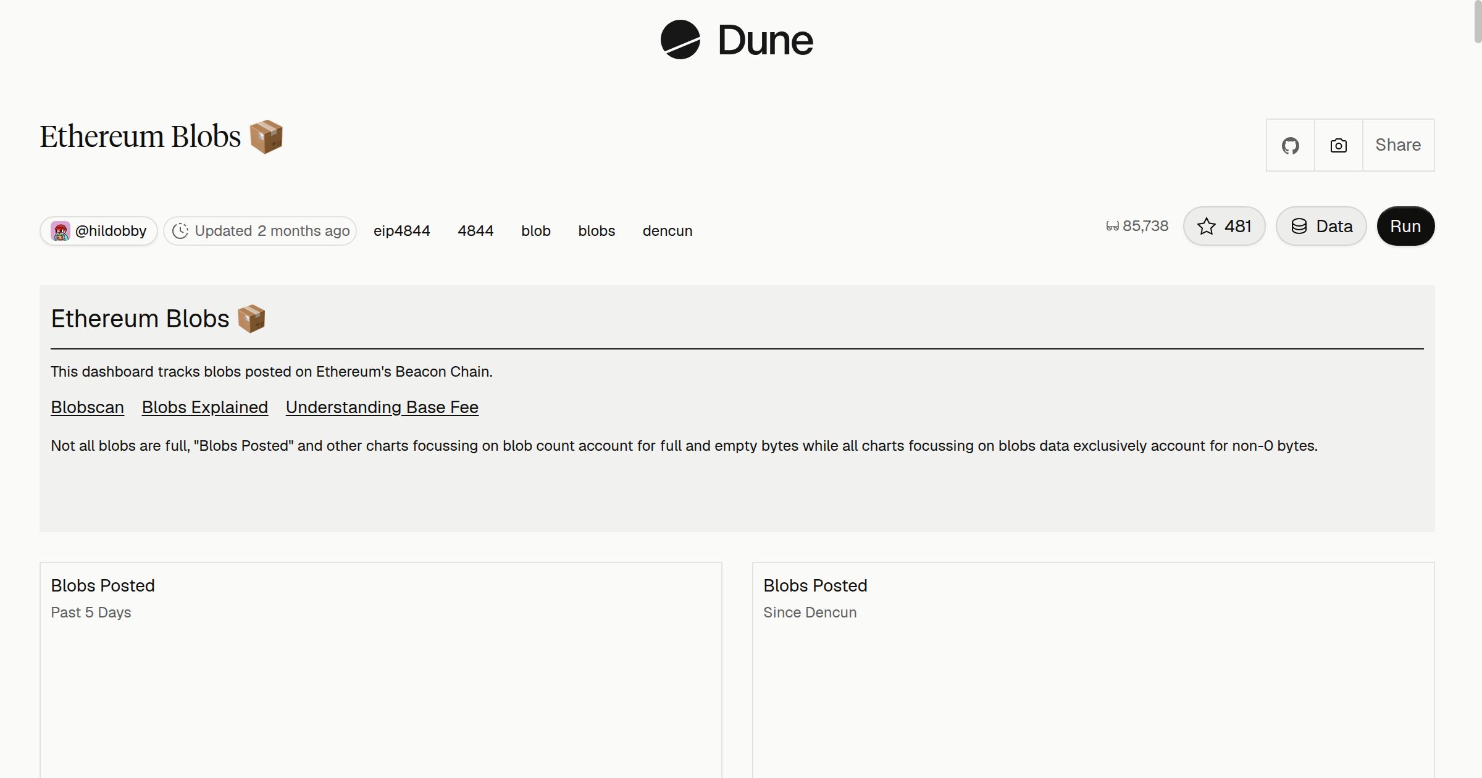Star the dashboard with 481 stars
Screen dimensions: 1482x778
click(x=1225, y=226)
